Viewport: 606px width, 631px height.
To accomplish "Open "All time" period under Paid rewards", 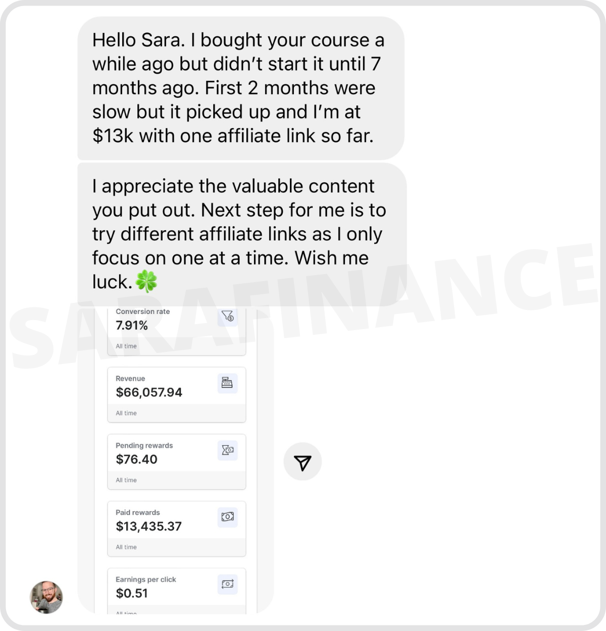I will coord(126,547).
